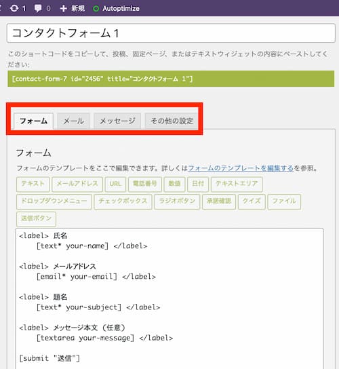Insert a 承諾確認 tag
Viewport: 339px width, 369px height.
[x=219, y=201]
